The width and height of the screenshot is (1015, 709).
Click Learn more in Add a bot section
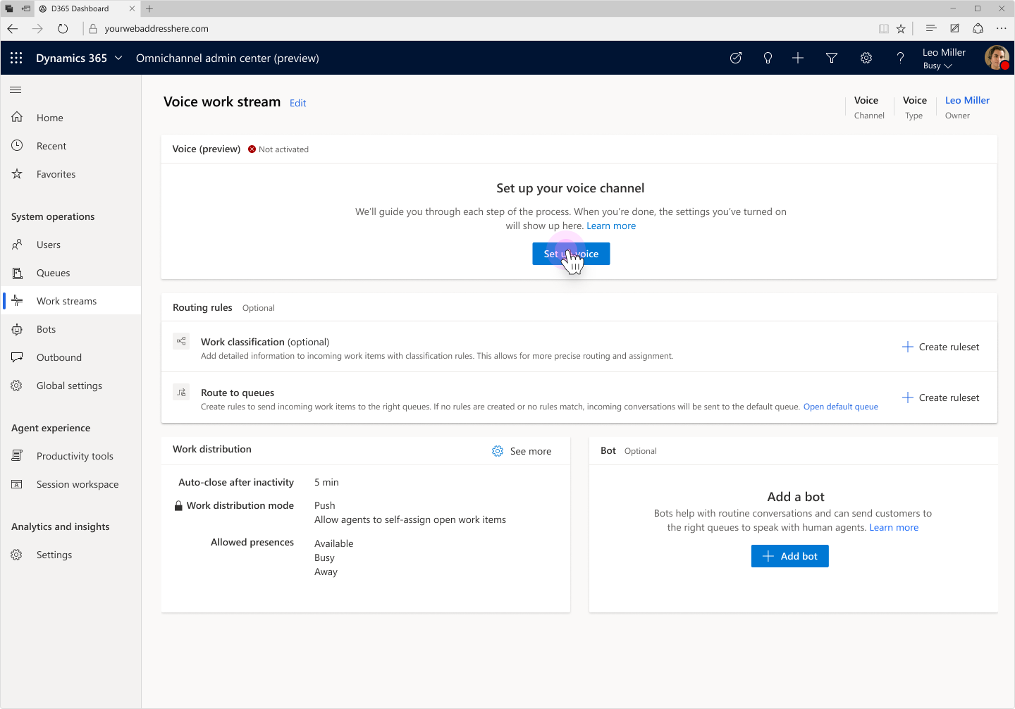[x=894, y=527]
